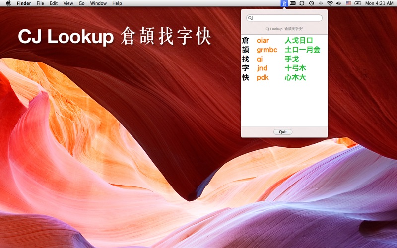Select the radicals 十弓木
This screenshot has height=248, width=397.
tap(295, 68)
